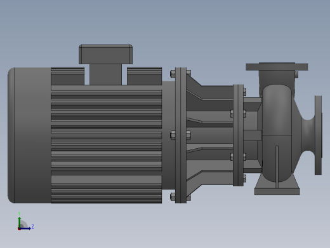Click the blue Z axis arrow of triad
Screen dimensions: 330x248
tap(25, 228)
